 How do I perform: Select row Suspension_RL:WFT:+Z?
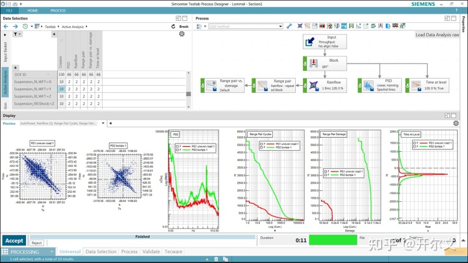(x=33, y=96)
